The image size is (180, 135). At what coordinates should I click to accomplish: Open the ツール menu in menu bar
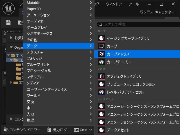(x=134, y=4)
